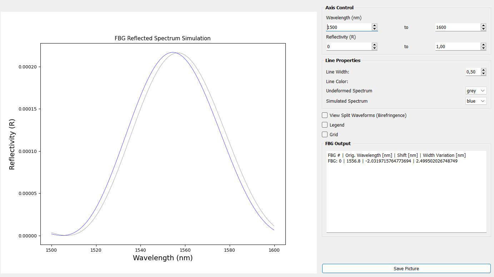The height and width of the screenshot is (277, 494).
Task: Decrease wavelength minimum with down arrow
Action: [374, 29]
